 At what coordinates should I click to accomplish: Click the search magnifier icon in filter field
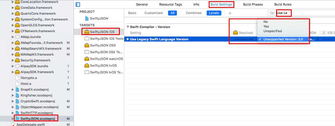pos(272,13)
